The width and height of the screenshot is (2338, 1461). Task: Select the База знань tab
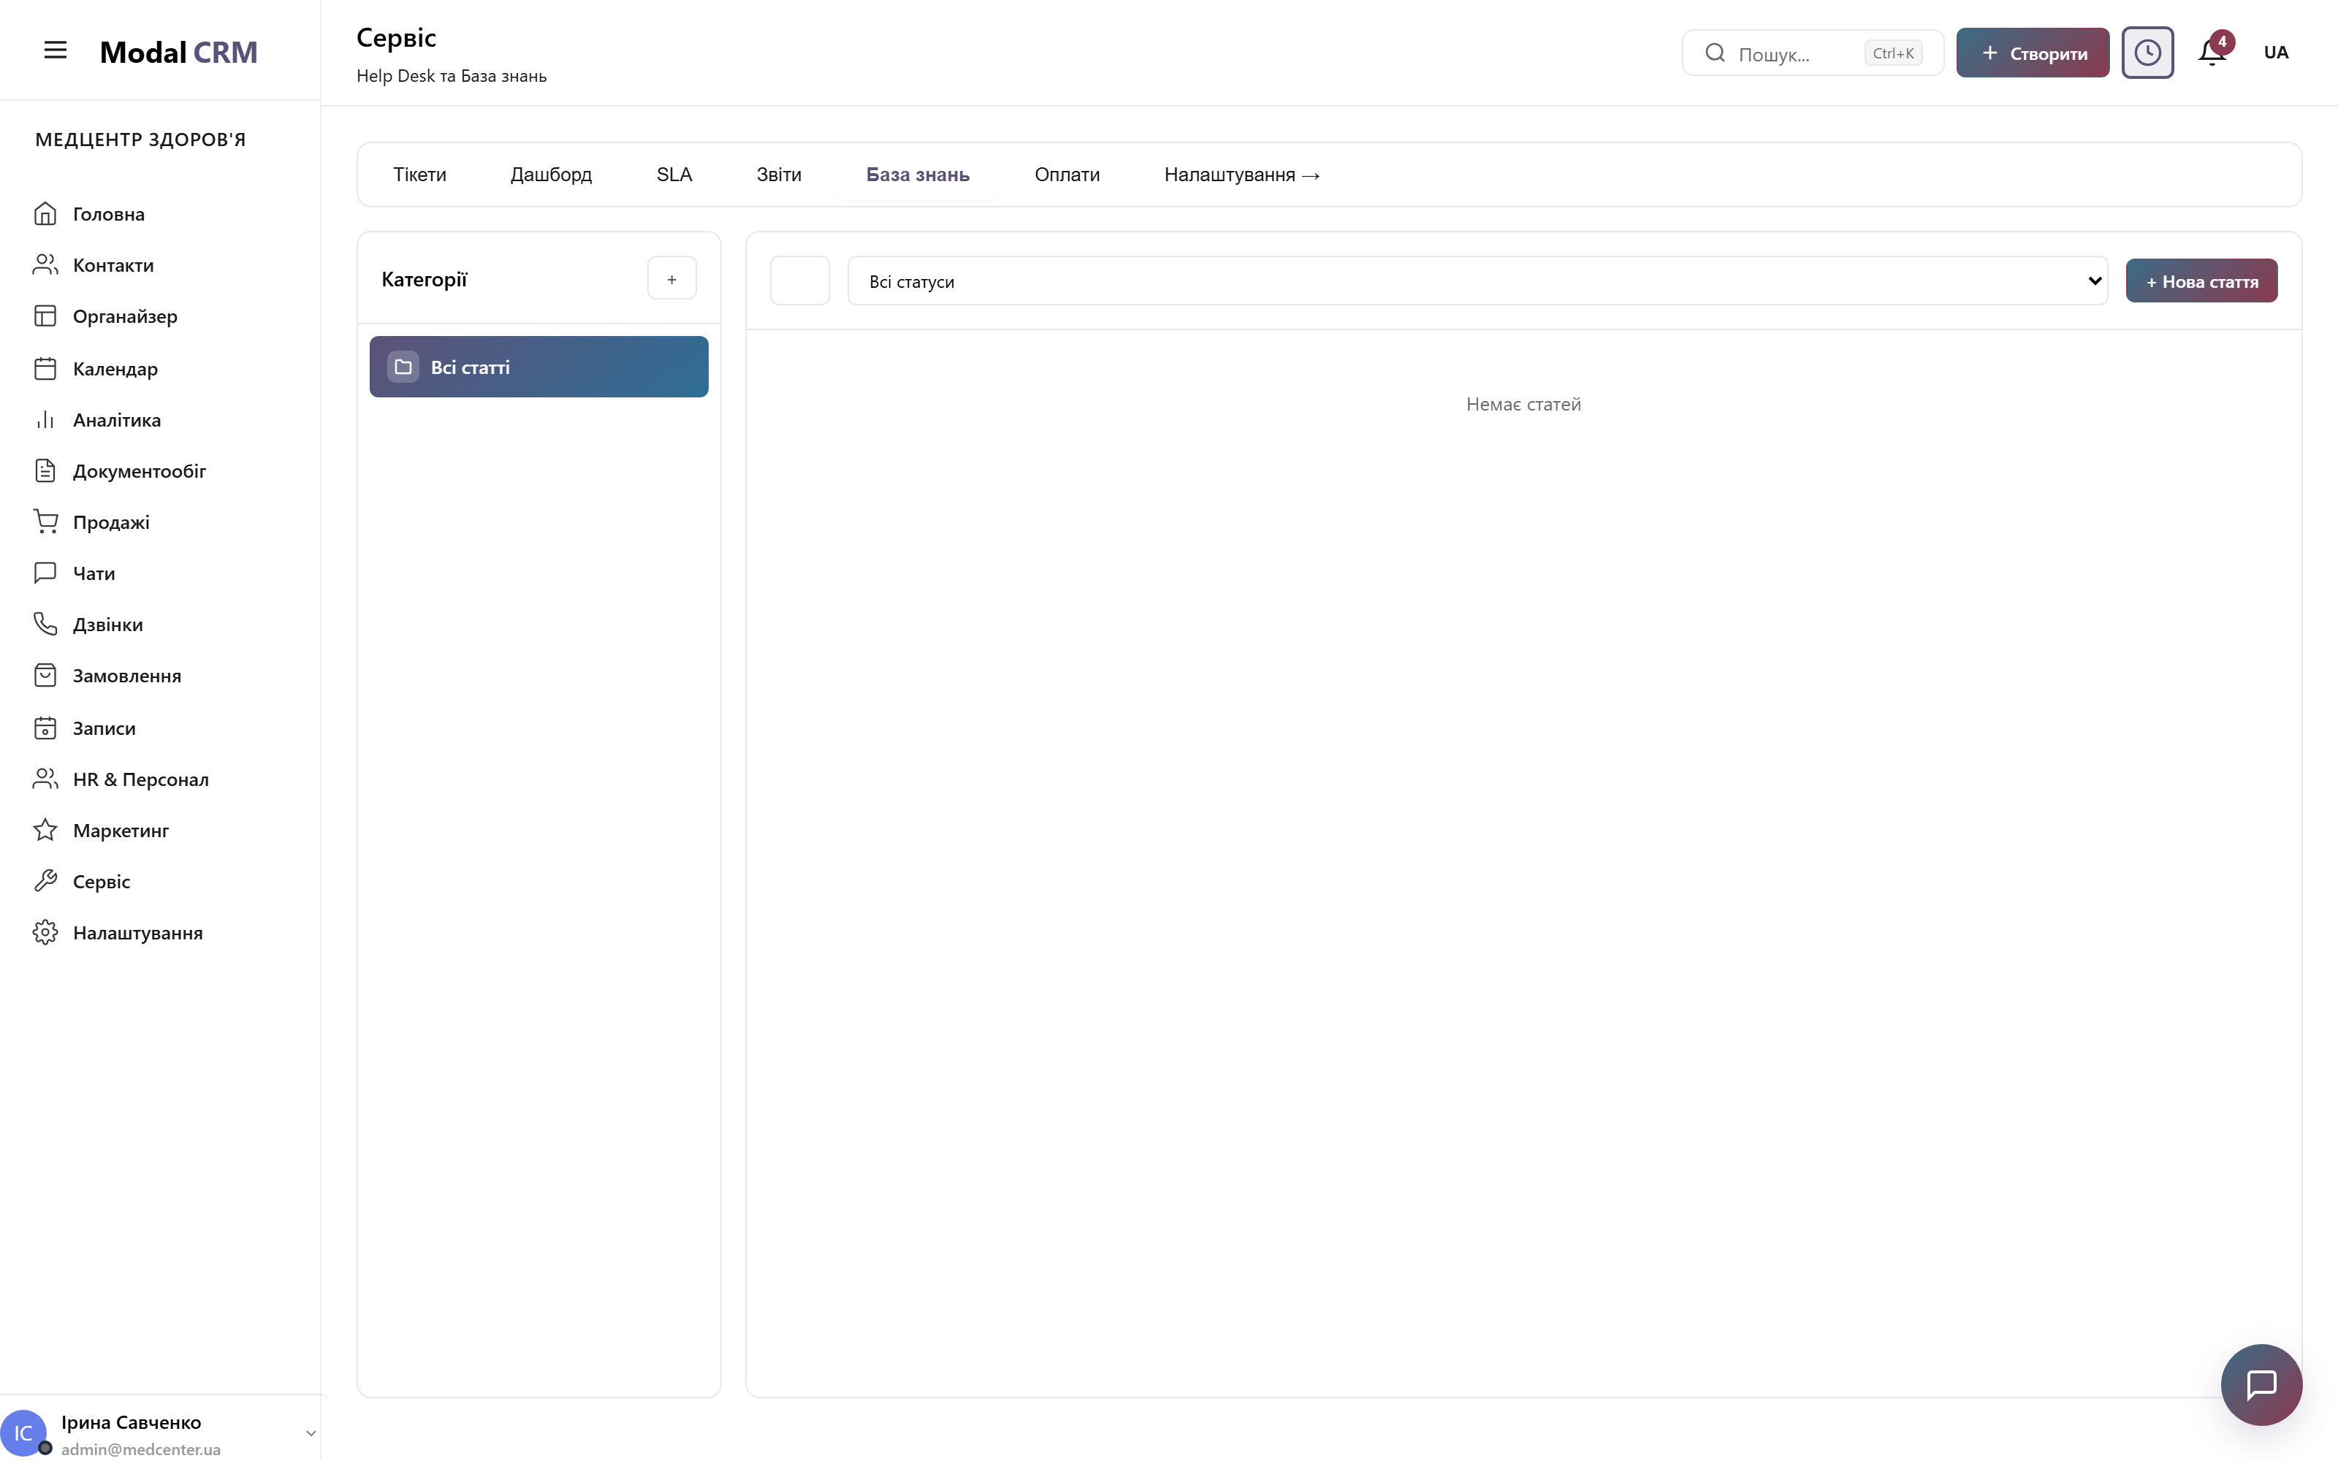click(x=918, y=174)
